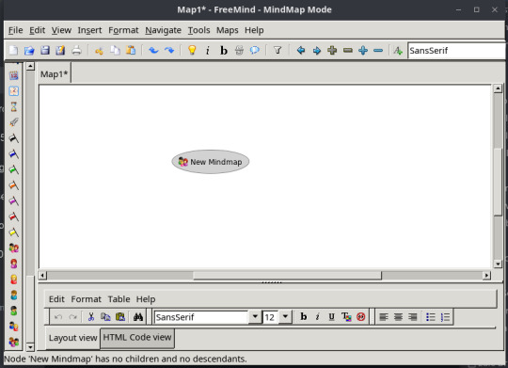Add the calendar icon from the side icon bar
Viewport: 508px width, 368px height.
pos(13,75)
